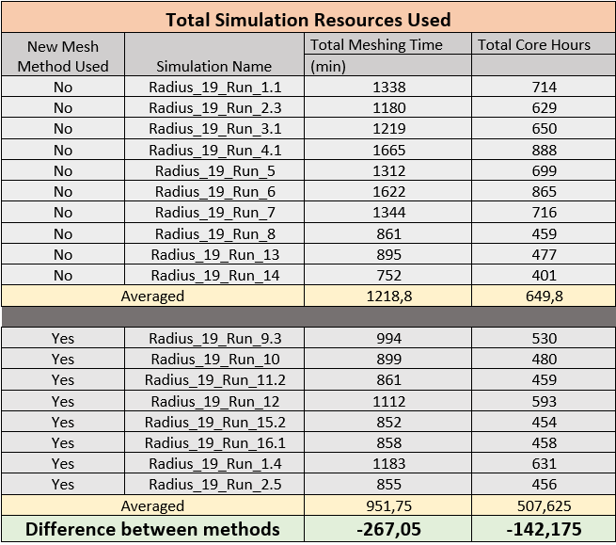Click core hours value 888

coord(545,150)
